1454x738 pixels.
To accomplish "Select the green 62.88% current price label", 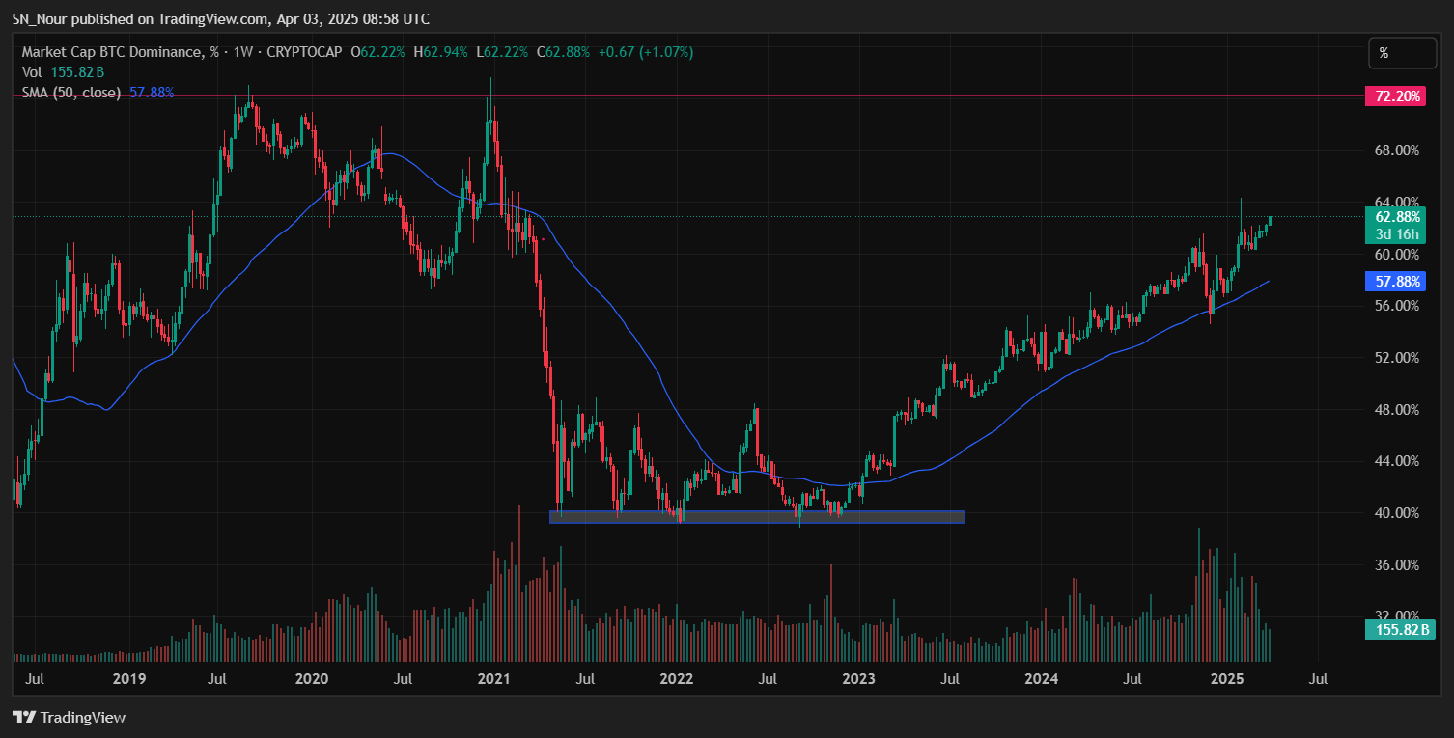I will (1397, 217).
